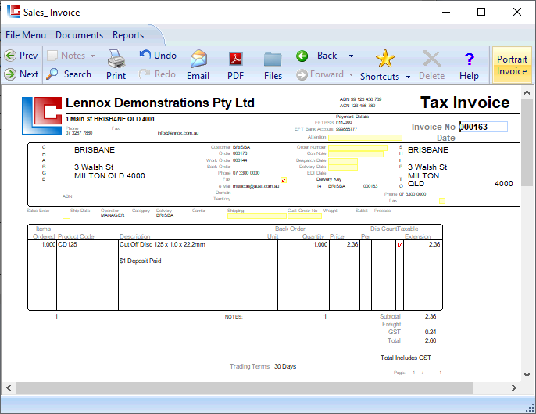Click the Undo label
The image size is (536, 414).
165,56
